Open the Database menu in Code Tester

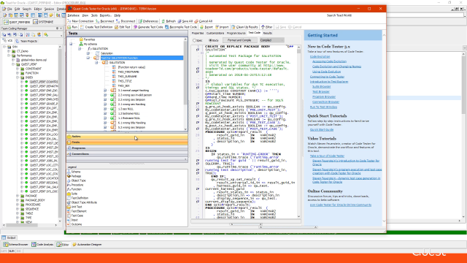pos(73,15)
